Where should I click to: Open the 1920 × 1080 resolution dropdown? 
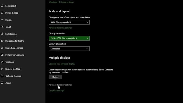69,38
